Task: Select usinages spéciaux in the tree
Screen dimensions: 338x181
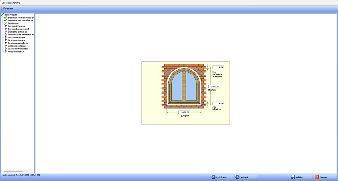Action: click(x=17, y=46)
